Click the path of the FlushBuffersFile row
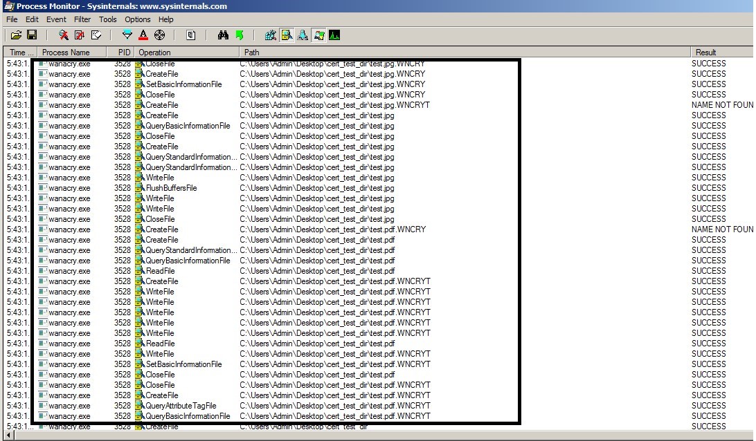This screenshot has width=756, height=441. coord(317,188)
